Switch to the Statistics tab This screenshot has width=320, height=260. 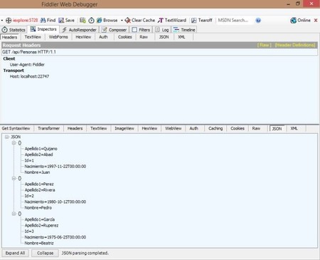click(x=14, y=30)
